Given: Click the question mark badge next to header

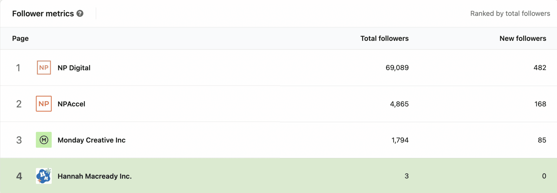Looking at the screenshot, I should pos(80,13).
